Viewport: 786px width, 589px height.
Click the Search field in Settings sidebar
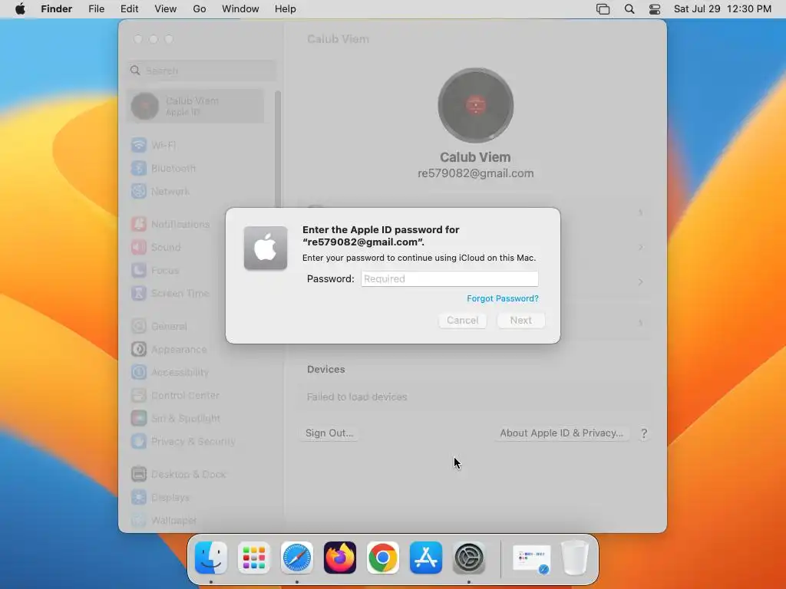(x=201, y=71)
